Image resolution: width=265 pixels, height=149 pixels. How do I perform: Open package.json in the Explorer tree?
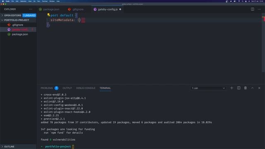point(18,34)
